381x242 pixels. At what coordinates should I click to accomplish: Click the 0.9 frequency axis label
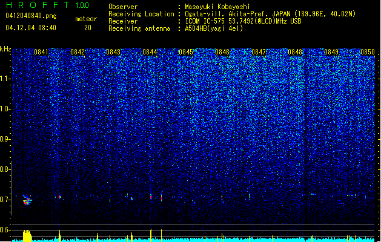(5, 139)
